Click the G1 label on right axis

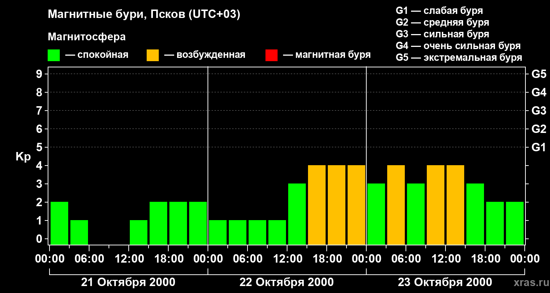539,147
